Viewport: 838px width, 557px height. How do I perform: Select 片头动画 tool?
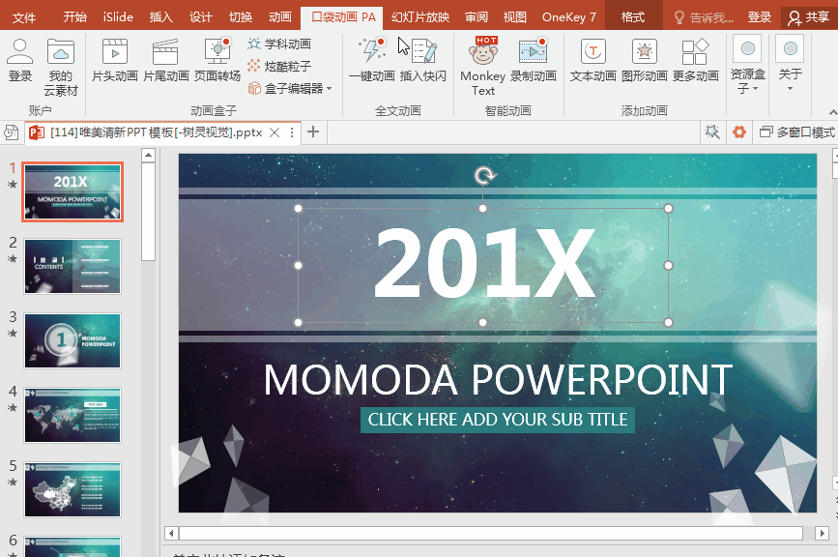(115, 60)
